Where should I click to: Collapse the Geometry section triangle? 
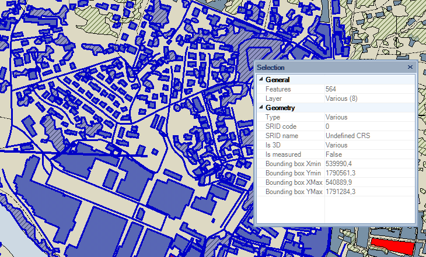[260, 108]
